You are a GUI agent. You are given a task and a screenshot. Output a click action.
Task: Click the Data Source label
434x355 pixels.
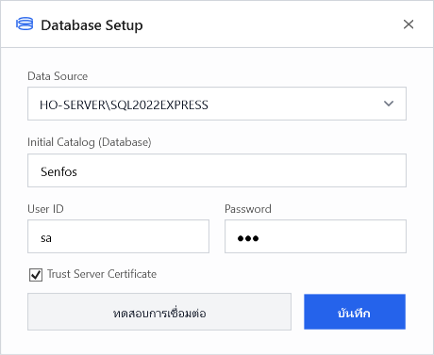(x=58, y=76)
